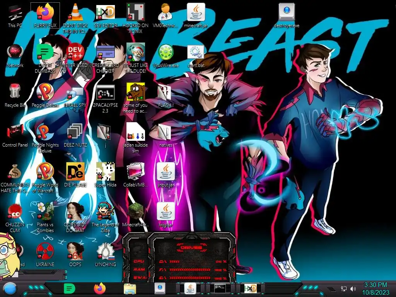Open the Plants vs Zombies shortcut
The height and width of the screenshot is (297, 396).
45,218
